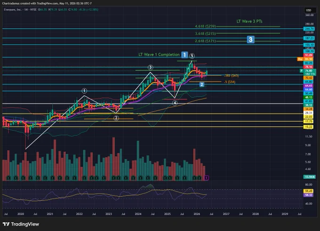Click the C74.80 close value in legend
This screenshot has width=320, height=231.
pos(73,9)
